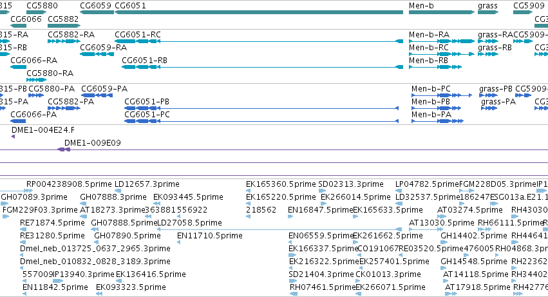The height and width of the screenshot is (297, 548).
Task: Click protein Men-b-PA
Action: coord(431,115)
